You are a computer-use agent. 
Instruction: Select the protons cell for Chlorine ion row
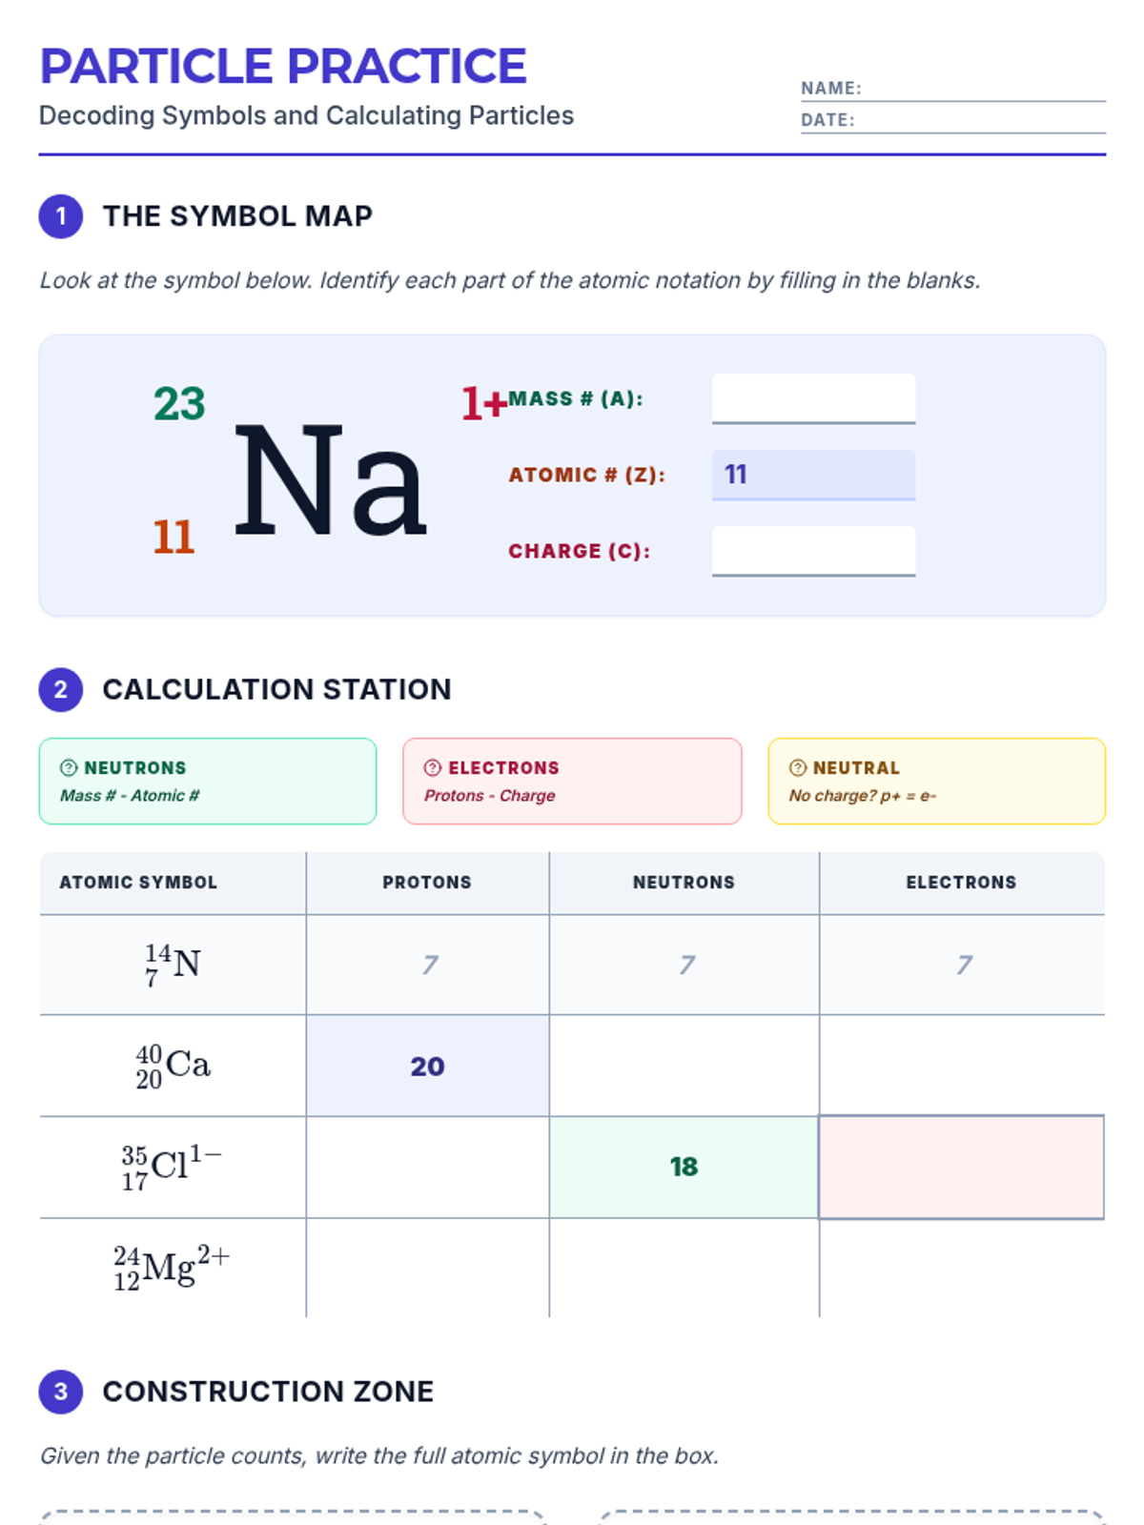pos(427,1167)
